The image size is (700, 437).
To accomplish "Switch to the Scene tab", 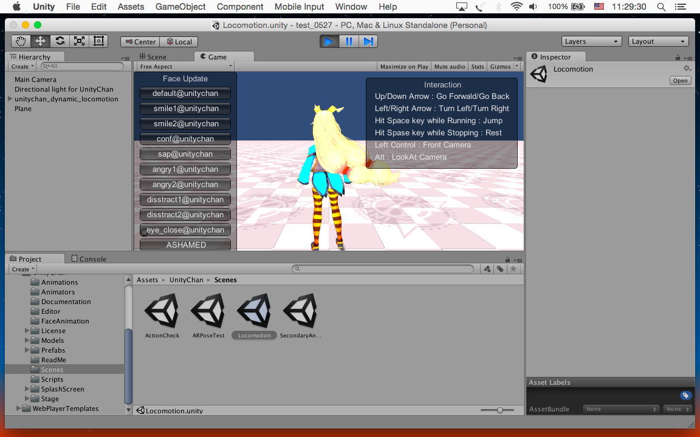I will tap(153, 56).
